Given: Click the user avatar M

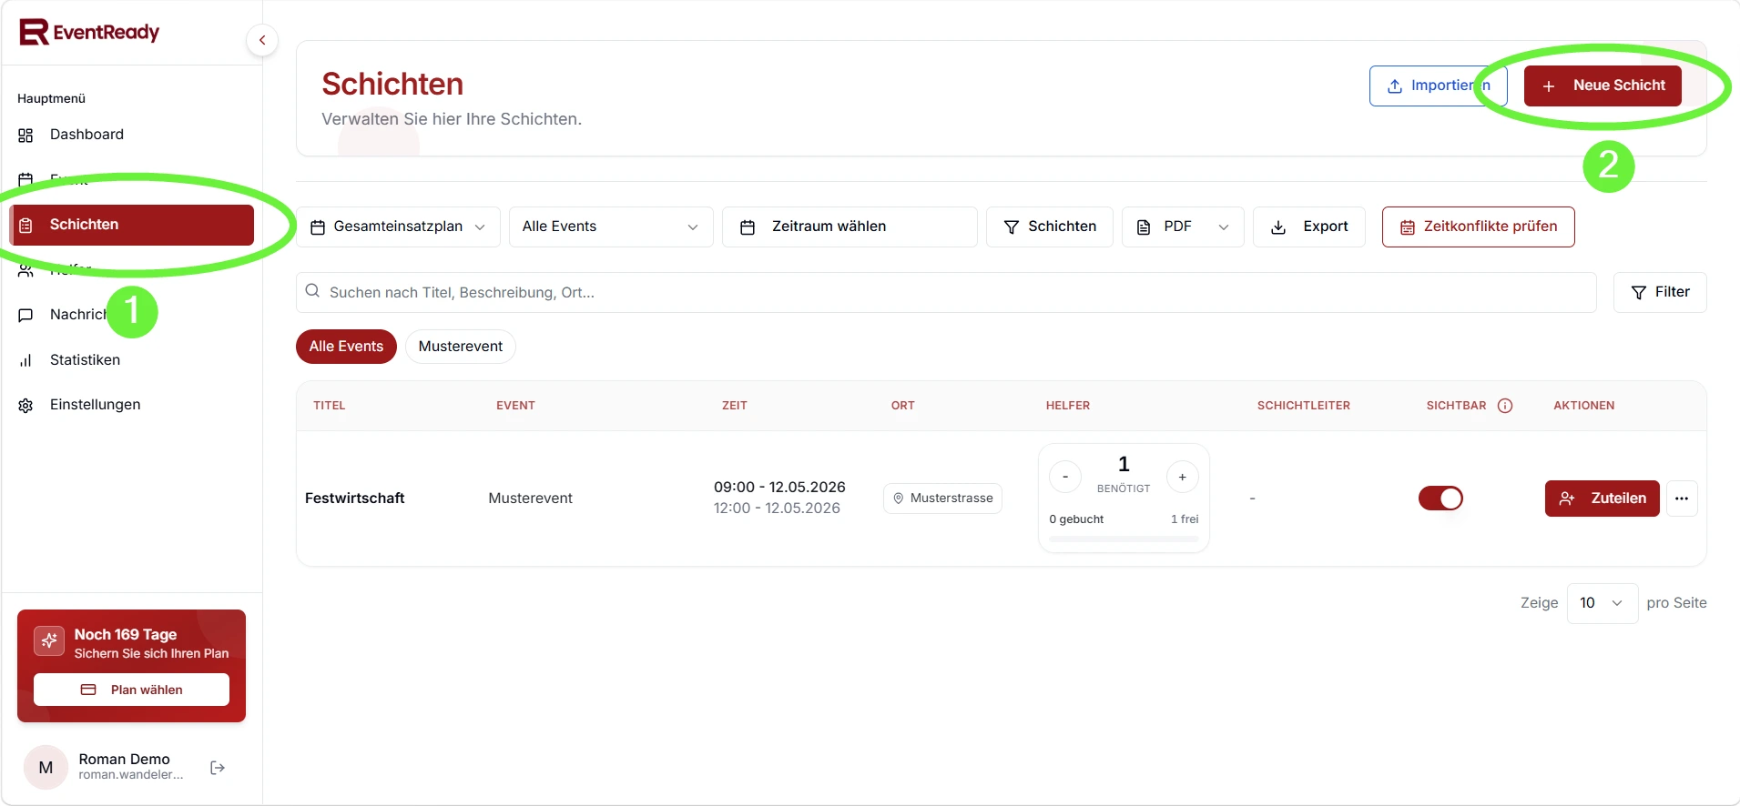Looking at the screenshot, I should coord(46,768).
